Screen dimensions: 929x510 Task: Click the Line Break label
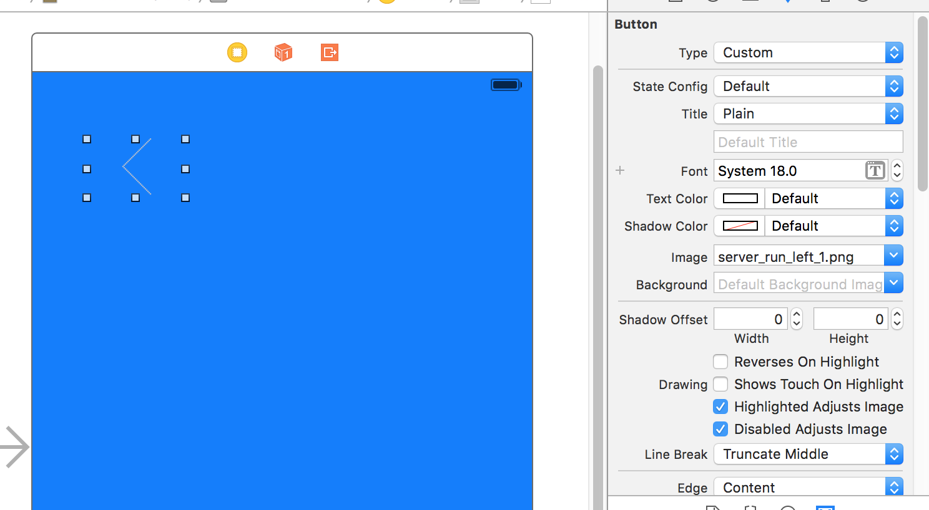pyautogui.click(x=676, y=455)
